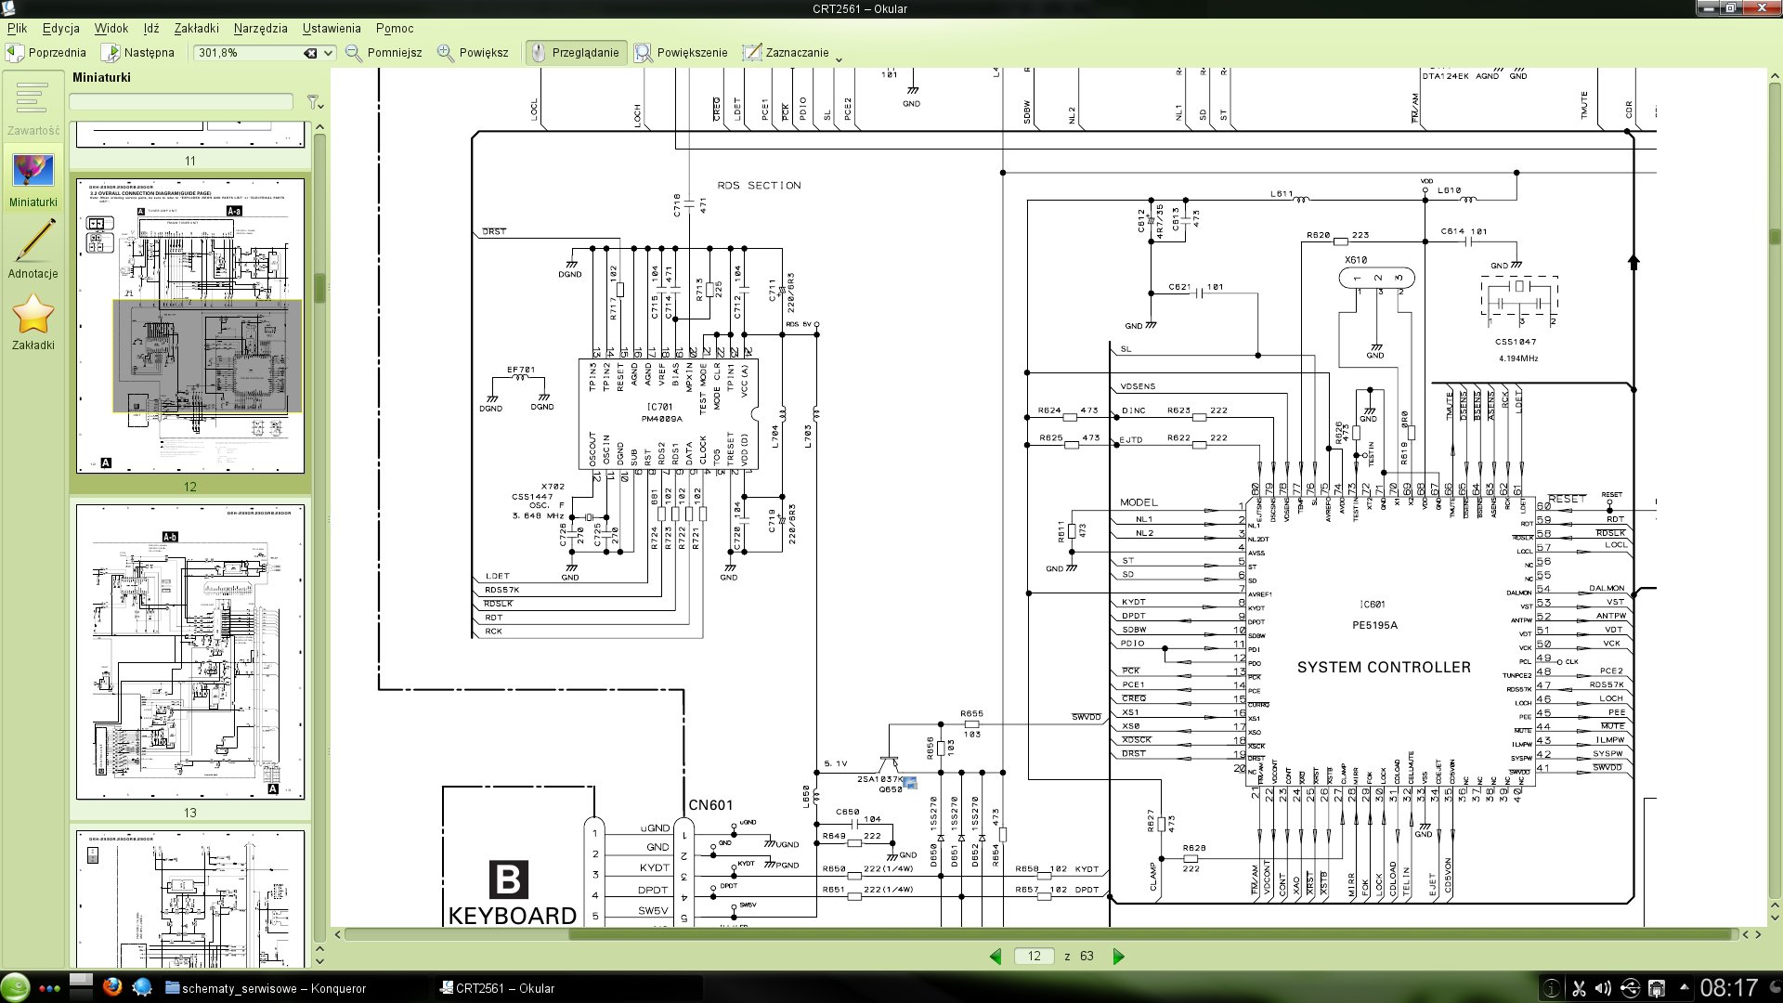
Task: Activate the Powiększenie zoom tool
Action: pos(682,53)
